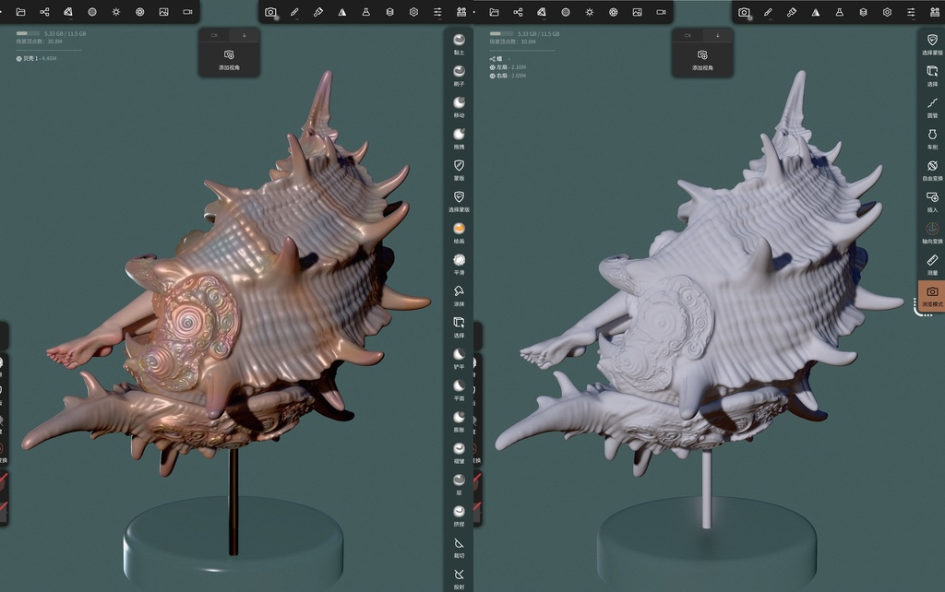The width and height of the screenshot is (945, 592).
Task: Pick the 拖拽 (Drag) tool
Action: (459, 135)
